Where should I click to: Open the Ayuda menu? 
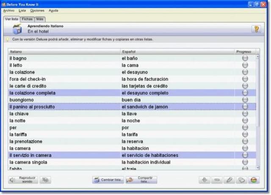click(x=53, y=11)
